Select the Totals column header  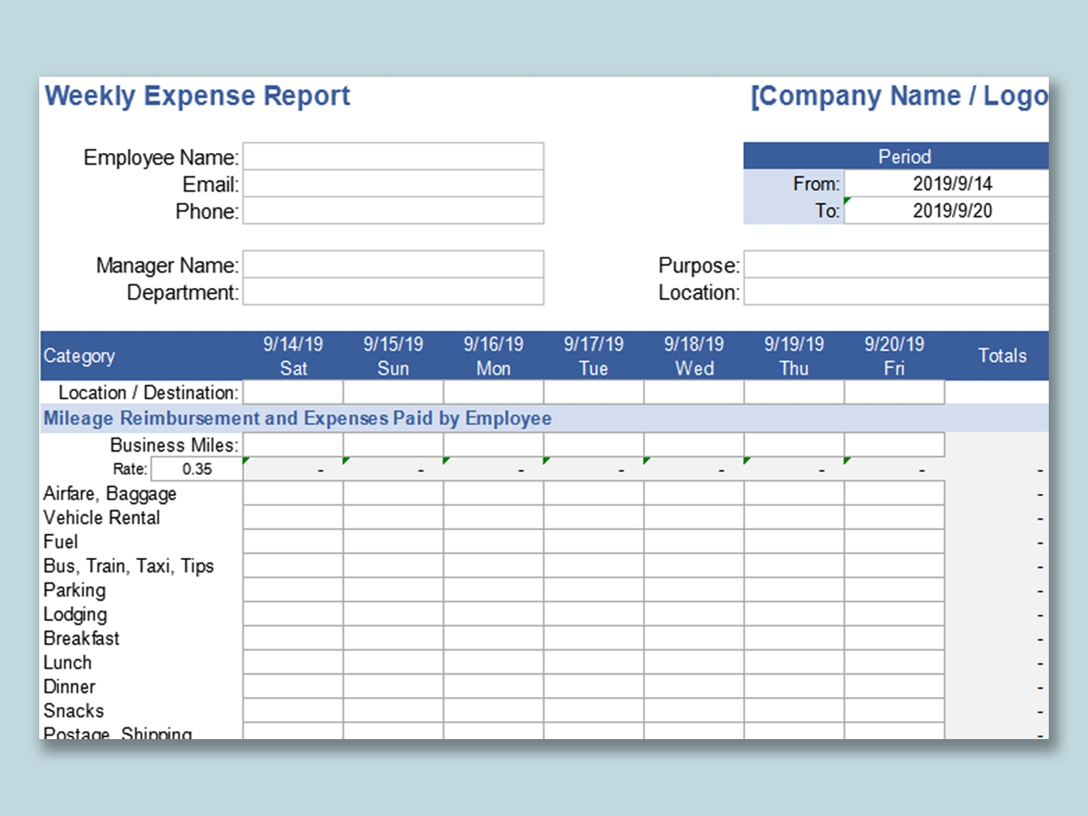coord(1001,355)
